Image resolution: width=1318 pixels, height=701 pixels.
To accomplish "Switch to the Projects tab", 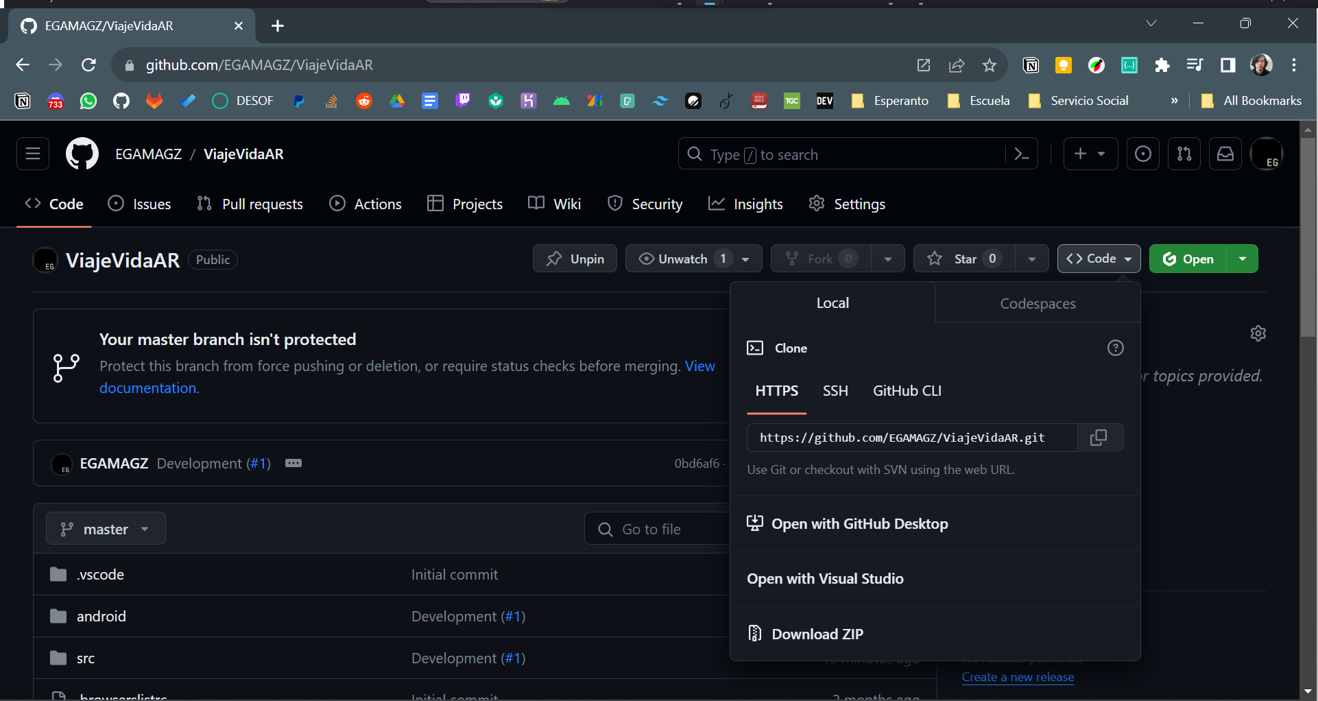I will 465,204.
